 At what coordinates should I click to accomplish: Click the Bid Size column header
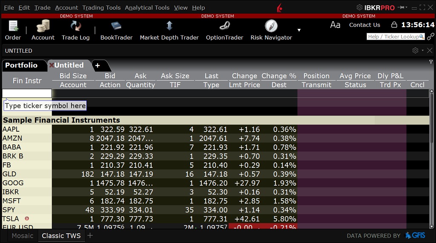(x=73, y=76)
